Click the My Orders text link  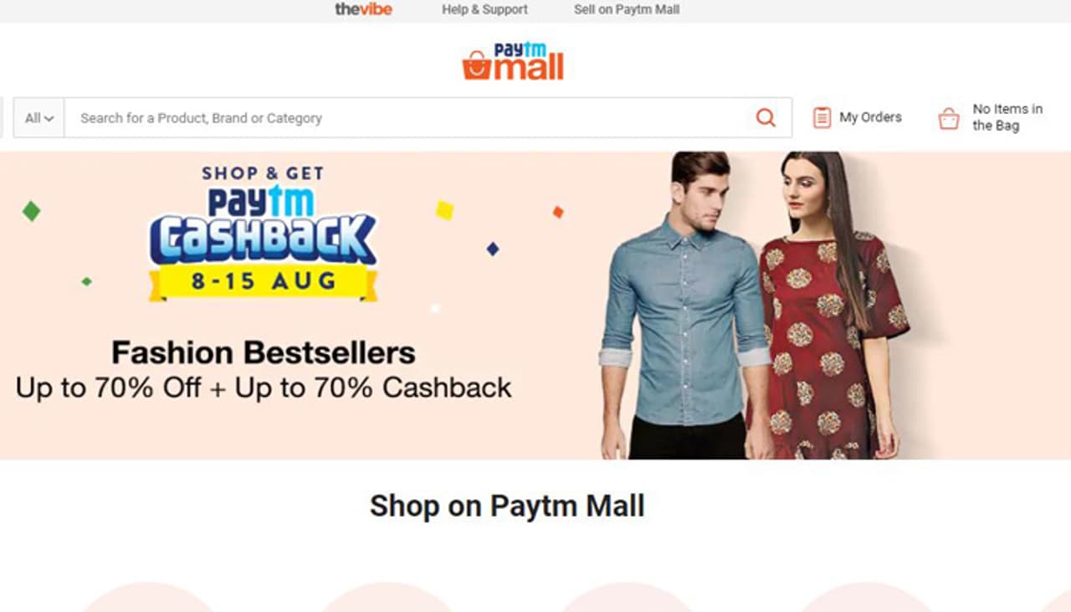(x=870, y=117)
